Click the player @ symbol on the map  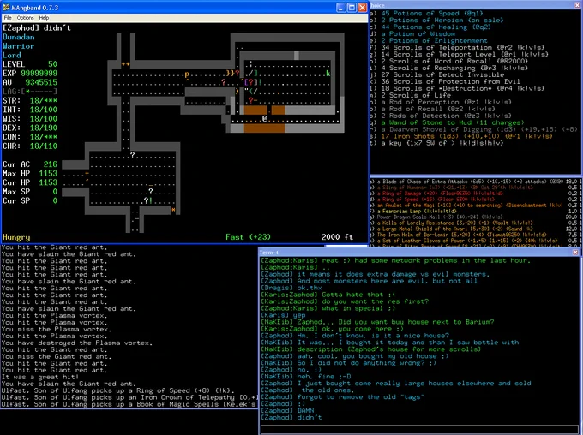[x=264, y=118]
